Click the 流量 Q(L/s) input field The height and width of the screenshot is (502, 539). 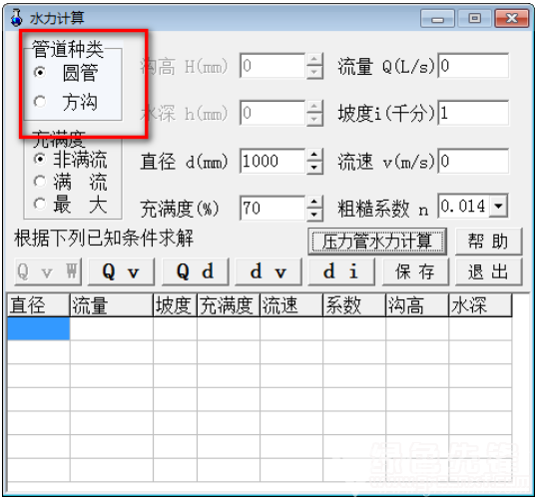pos(473,65)
